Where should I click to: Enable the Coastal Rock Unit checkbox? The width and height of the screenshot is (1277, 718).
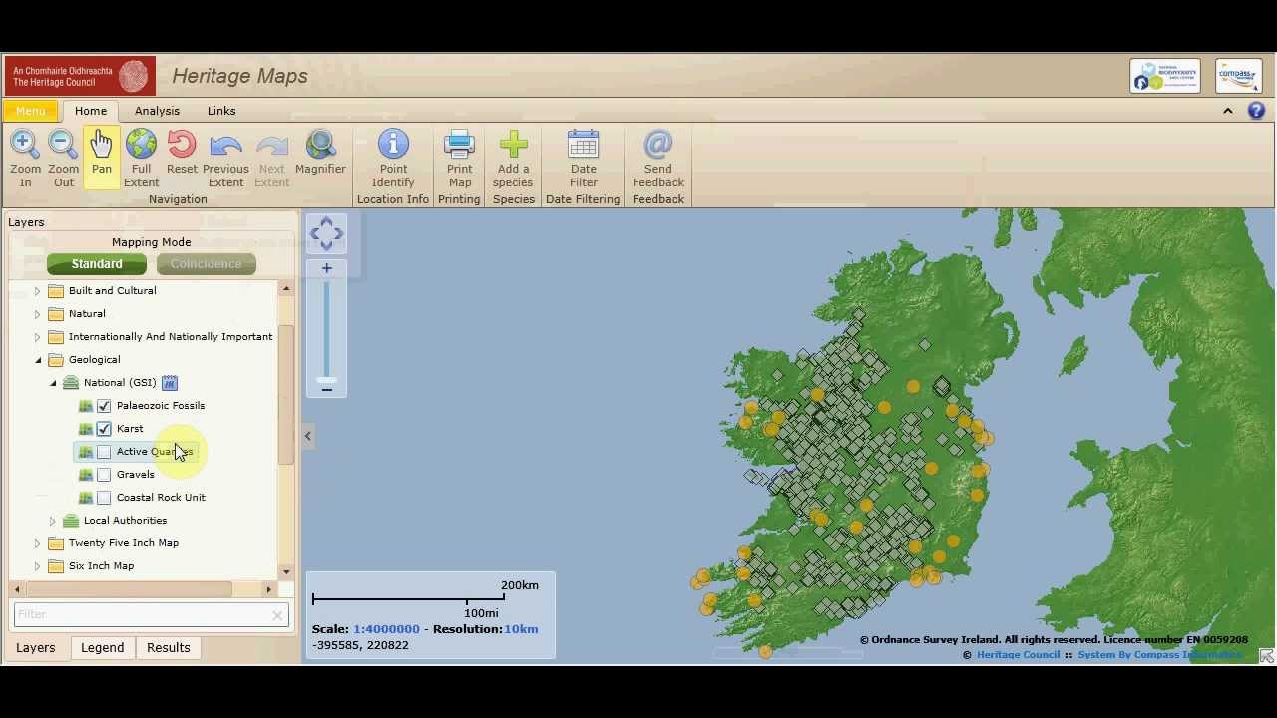coord(104,498)
